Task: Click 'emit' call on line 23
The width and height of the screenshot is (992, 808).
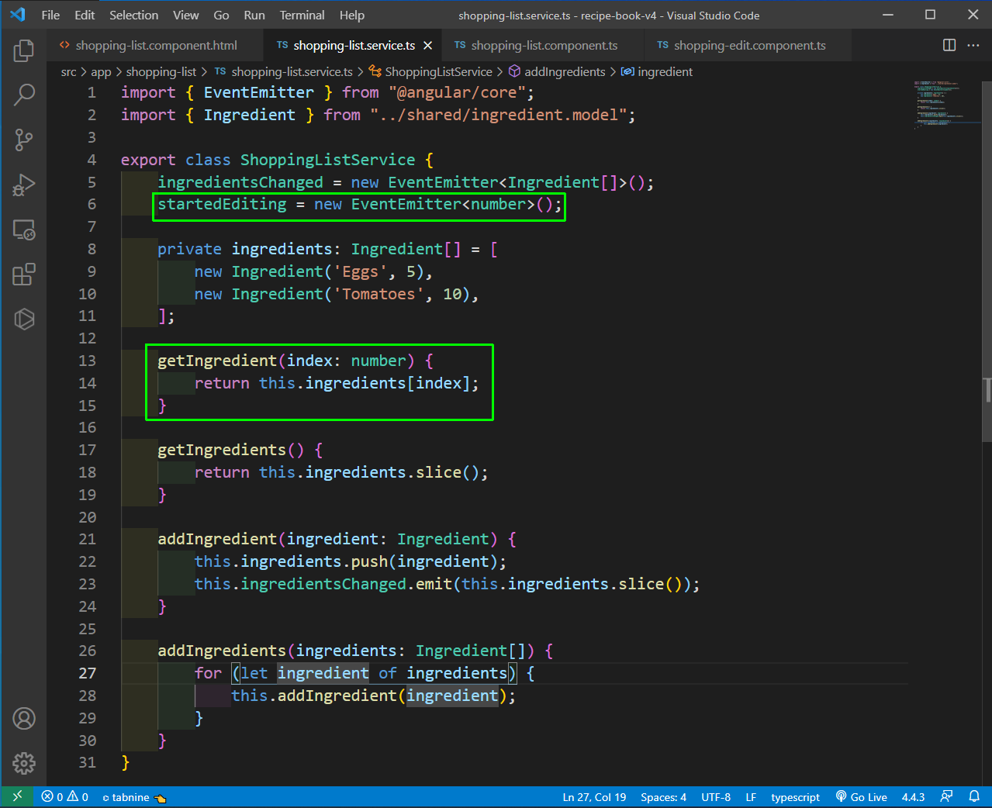Action: tap(434, 584)
